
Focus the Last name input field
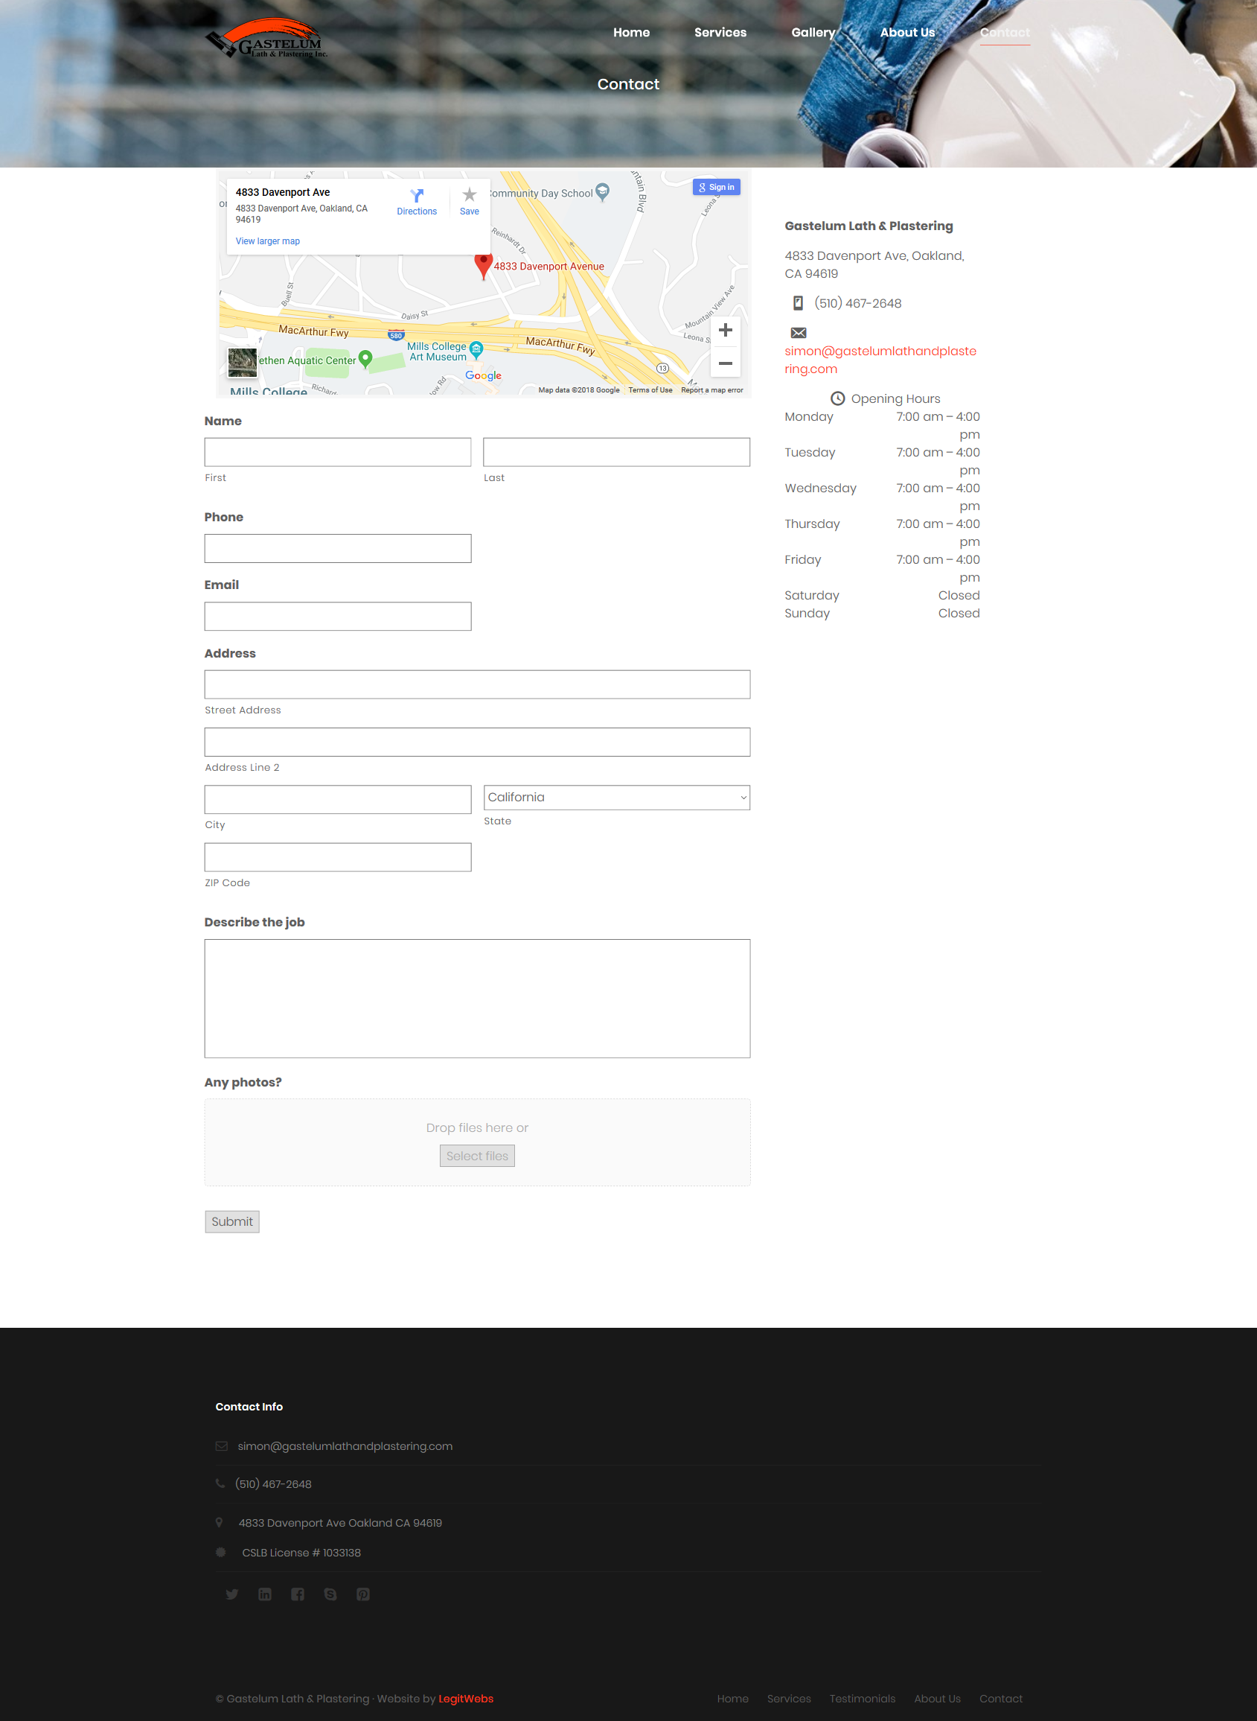tap(616, 452)
